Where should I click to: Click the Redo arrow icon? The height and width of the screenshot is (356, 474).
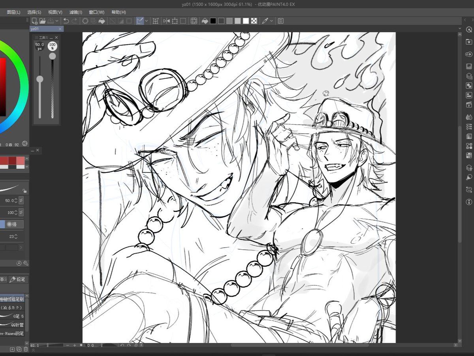click(74, 21)
